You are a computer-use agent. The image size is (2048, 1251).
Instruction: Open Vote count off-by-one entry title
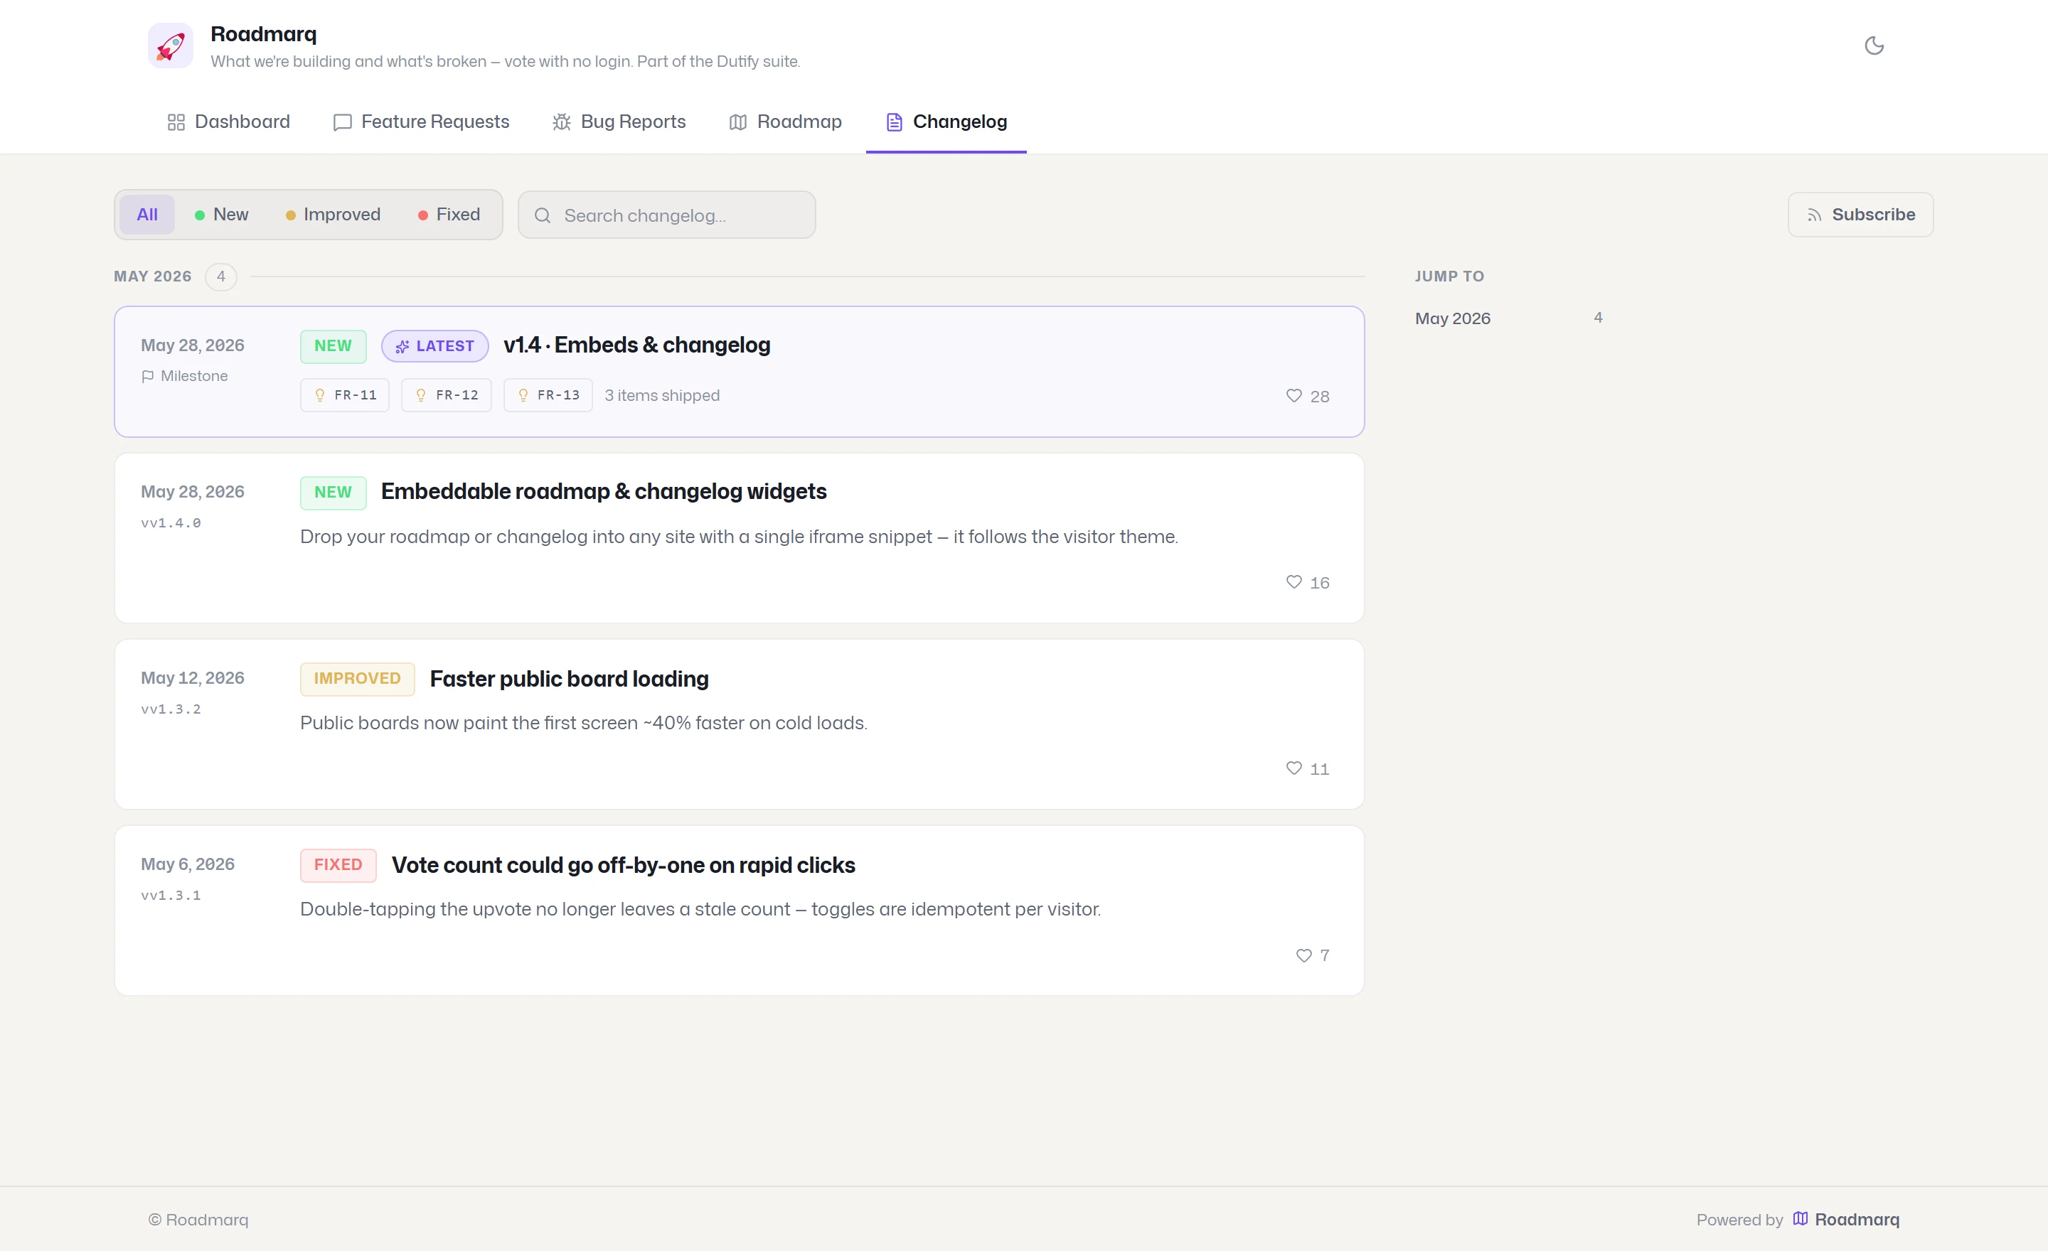[624, 865]
